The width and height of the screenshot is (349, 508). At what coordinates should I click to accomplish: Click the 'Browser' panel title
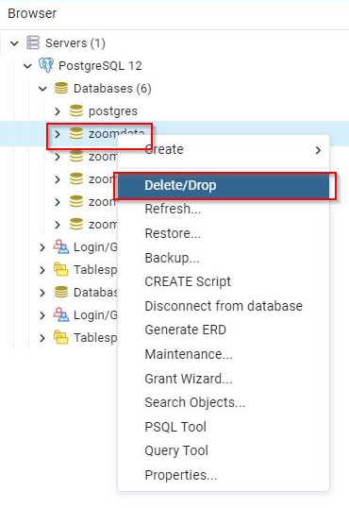(x=32, y=13)
